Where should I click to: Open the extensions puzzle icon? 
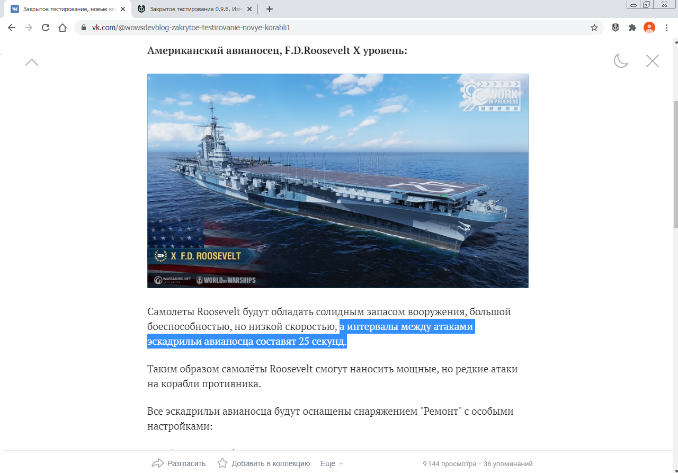(x=632, y=28)
